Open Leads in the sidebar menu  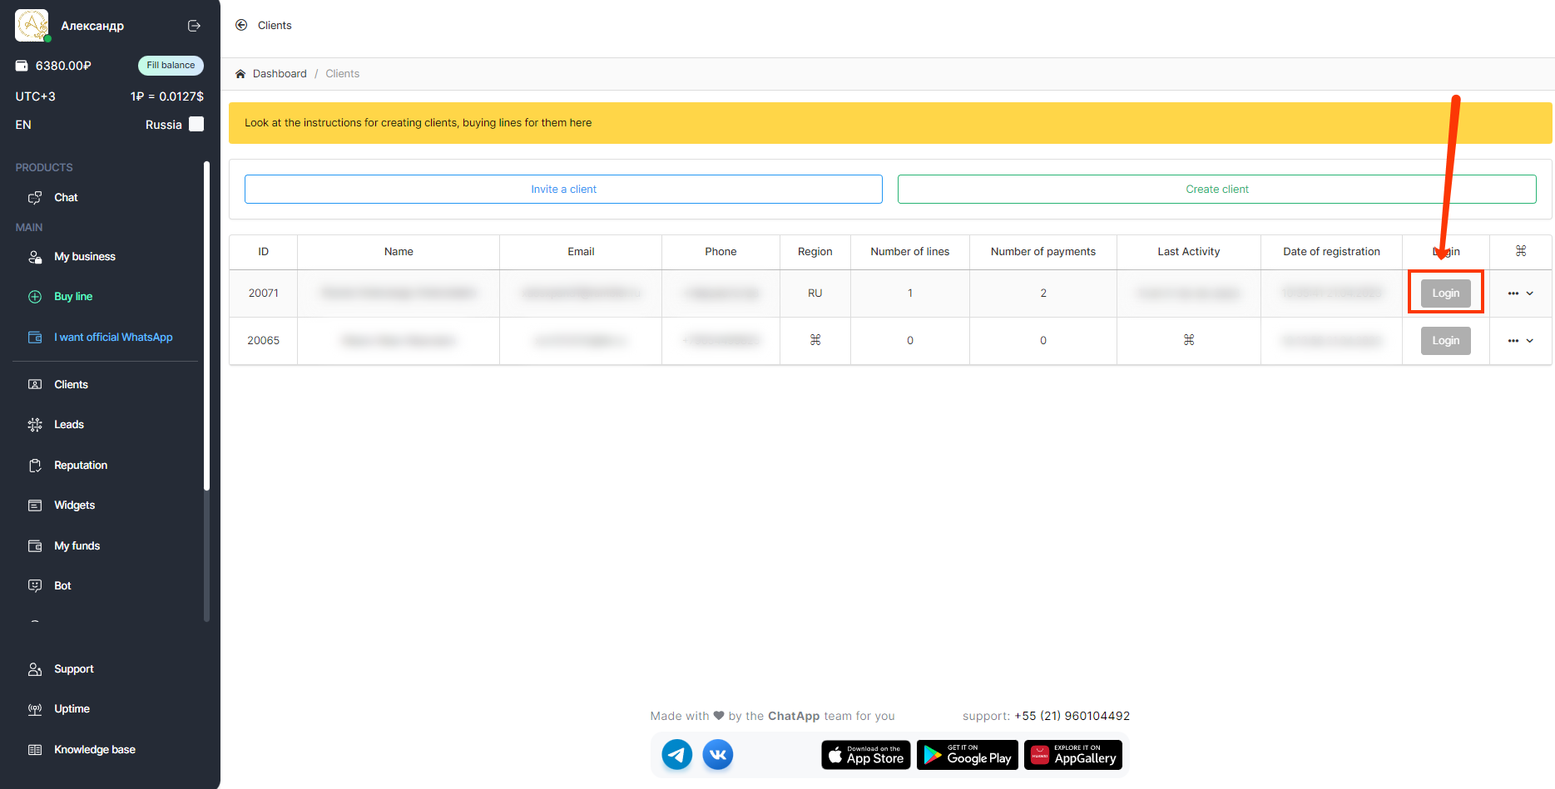point(69,425)
